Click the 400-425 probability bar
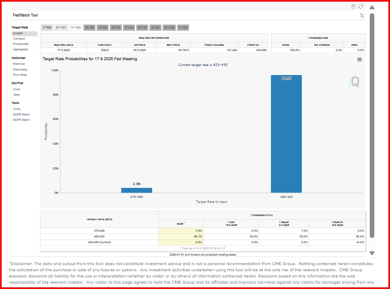 click(286, 134)
